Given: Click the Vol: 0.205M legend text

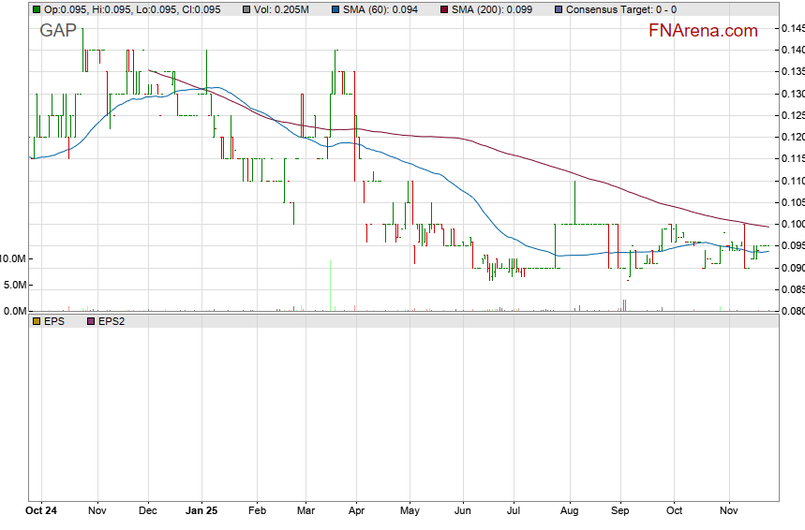Looking at the screenshot, I should [282, 9].
